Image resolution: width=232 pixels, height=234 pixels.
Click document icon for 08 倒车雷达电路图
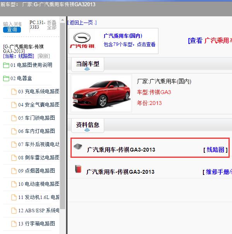[x=14, y=158]
